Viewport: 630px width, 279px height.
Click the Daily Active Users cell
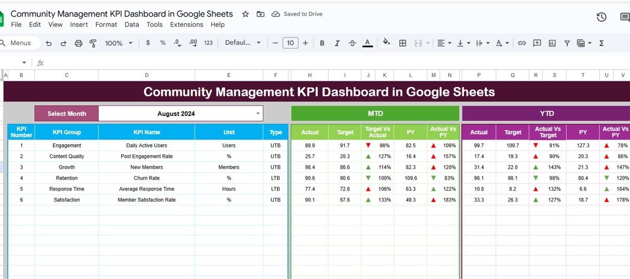click(146, 146)
